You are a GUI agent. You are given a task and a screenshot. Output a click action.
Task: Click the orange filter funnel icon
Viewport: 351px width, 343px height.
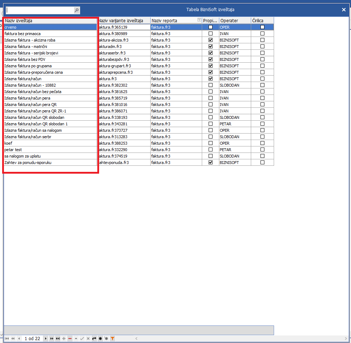point(112,338)
